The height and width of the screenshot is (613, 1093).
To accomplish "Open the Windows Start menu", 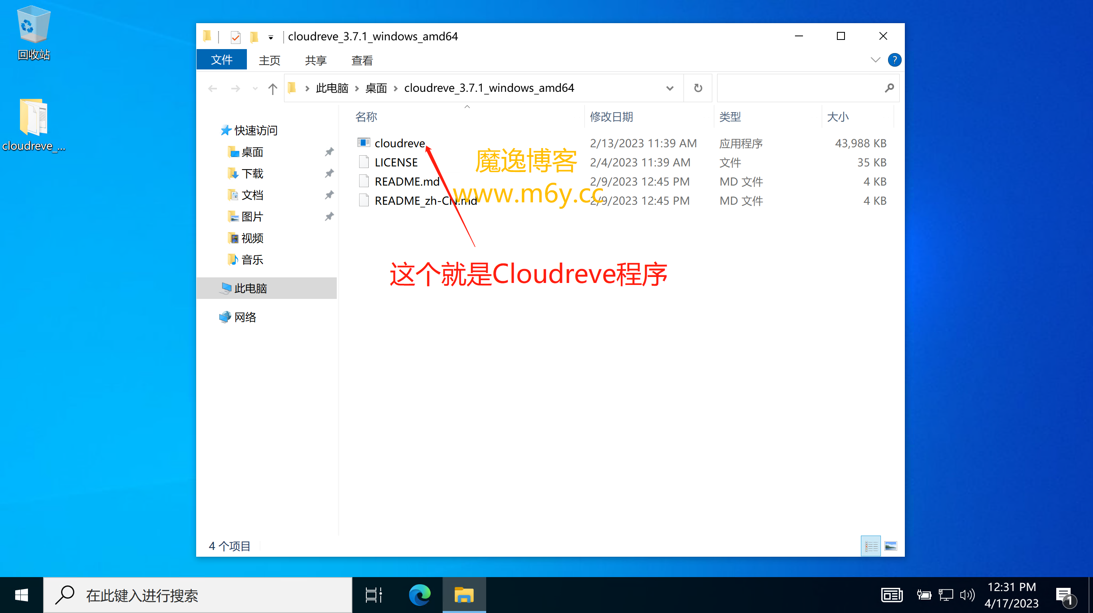I will [21, 595].
